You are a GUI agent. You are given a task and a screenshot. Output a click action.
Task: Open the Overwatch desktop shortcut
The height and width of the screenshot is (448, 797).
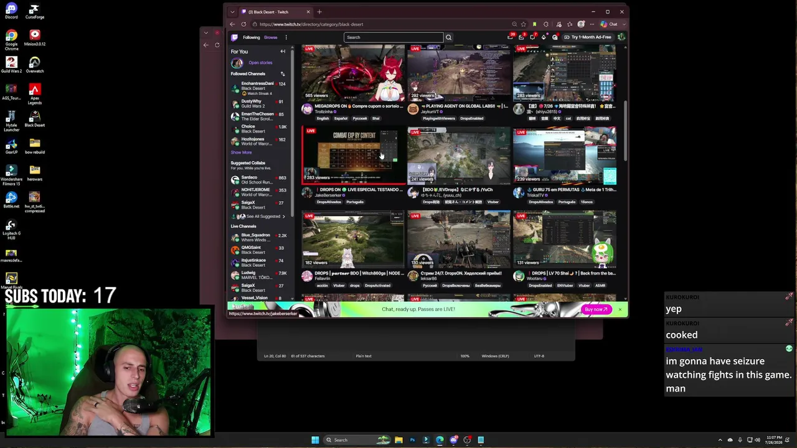pyautogui.click(x=34, y=63)
